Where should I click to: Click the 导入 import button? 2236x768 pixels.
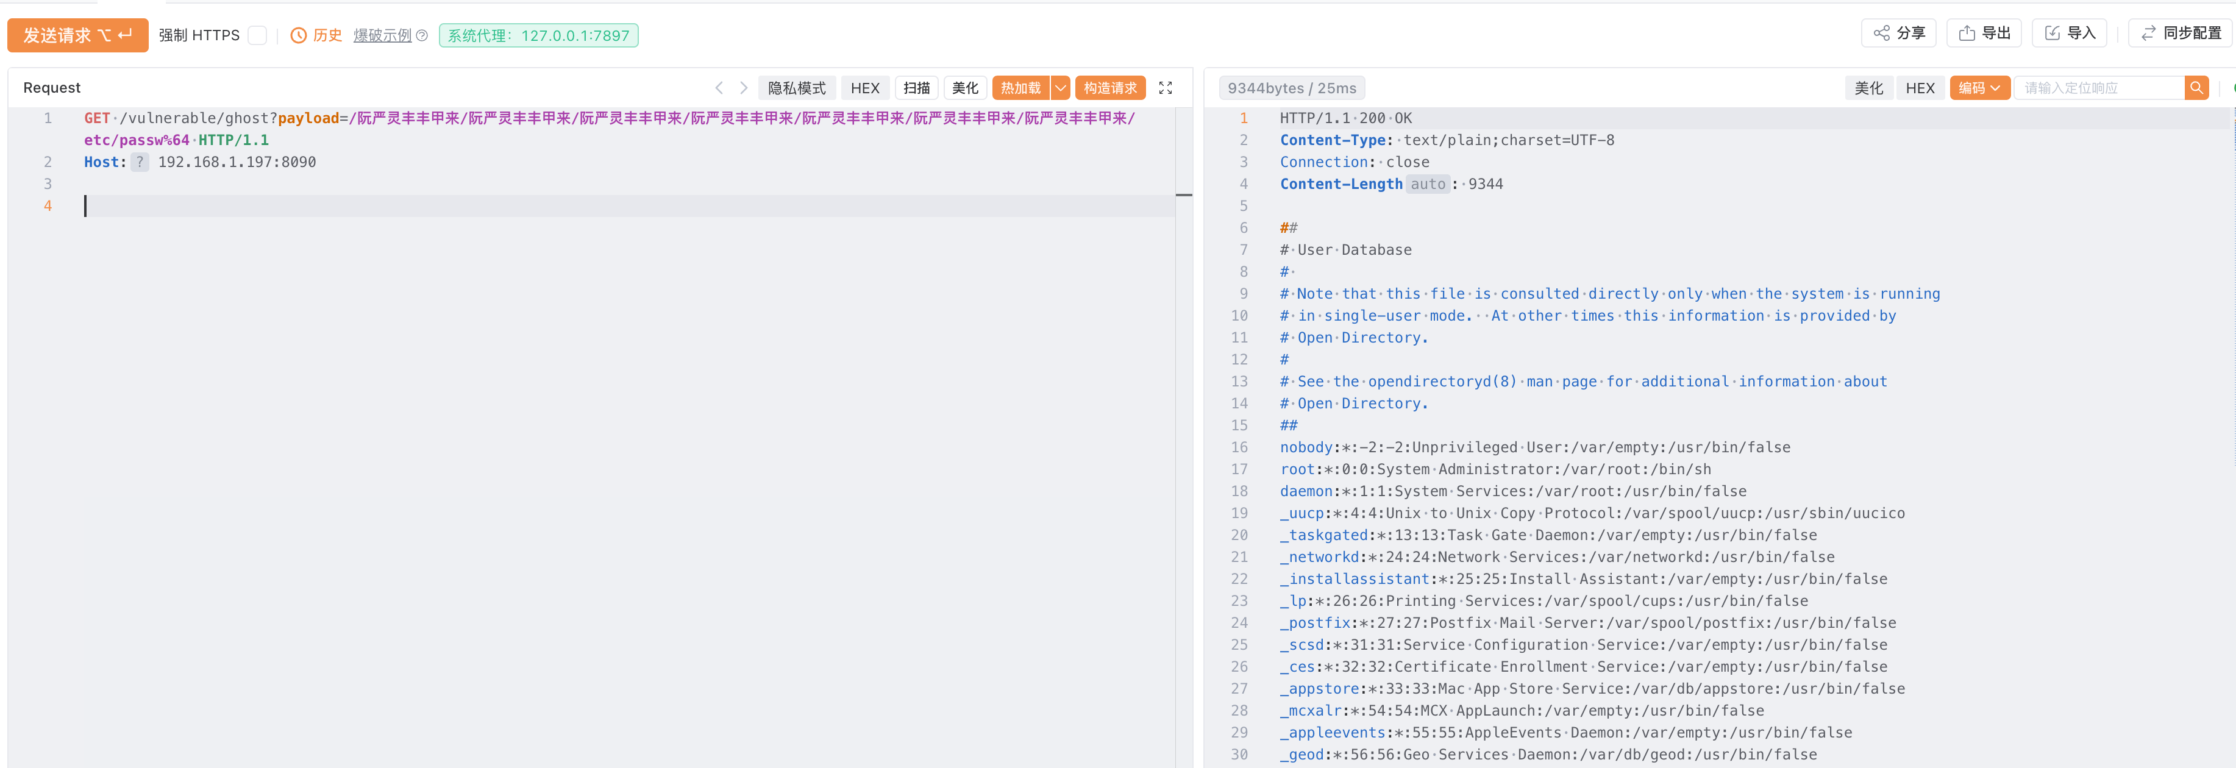pyautogui.click(x=2070, y=33)
